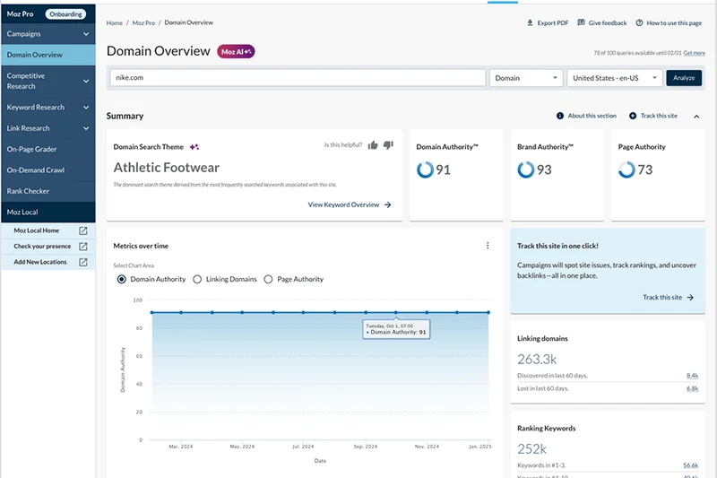The width and height of the screenshot is (717, 478).
Task: Click the 8.4k discovered domains link
Action: pyautogui.click(x=692, y=376)
